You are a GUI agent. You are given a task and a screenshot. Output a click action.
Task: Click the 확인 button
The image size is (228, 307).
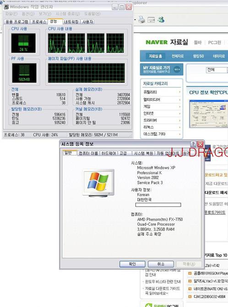tap(132, 264)
